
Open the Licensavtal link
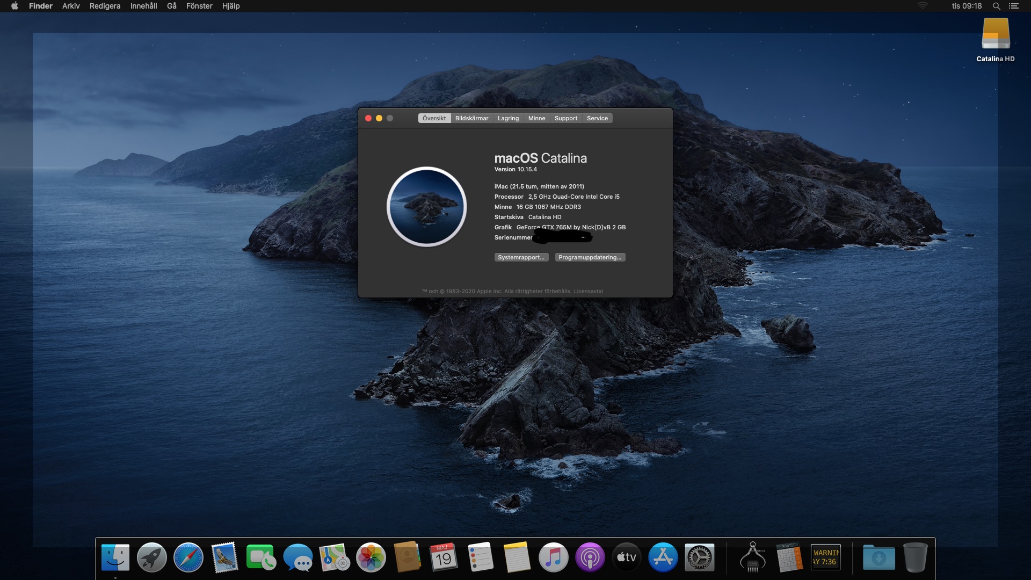click(588, 291)
